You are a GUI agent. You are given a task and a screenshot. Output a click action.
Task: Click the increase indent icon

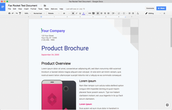133,13
